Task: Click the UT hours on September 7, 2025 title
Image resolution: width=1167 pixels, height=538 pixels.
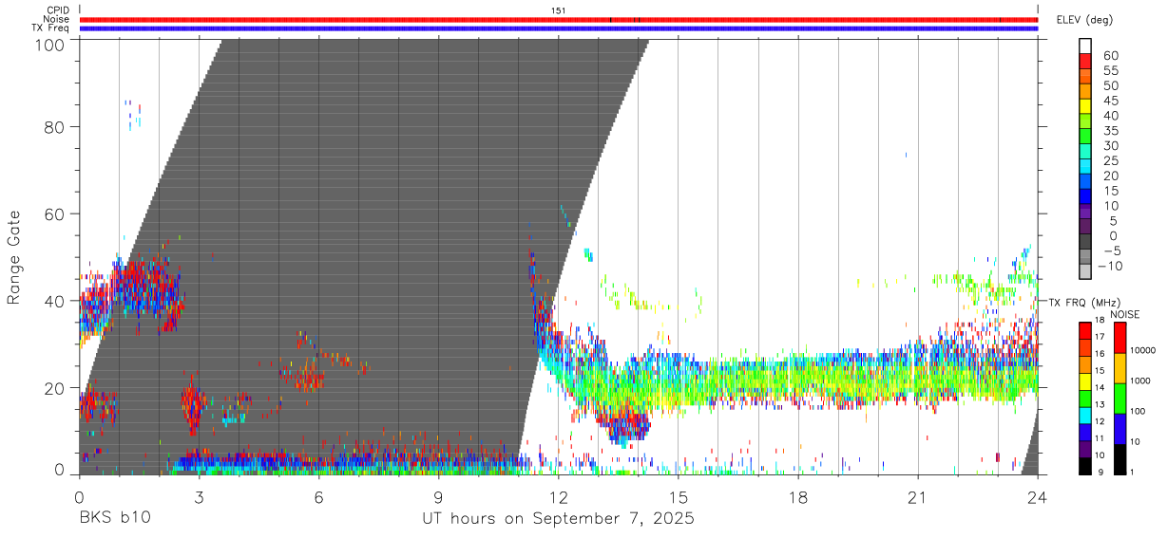Action: (x=558, y=519)
